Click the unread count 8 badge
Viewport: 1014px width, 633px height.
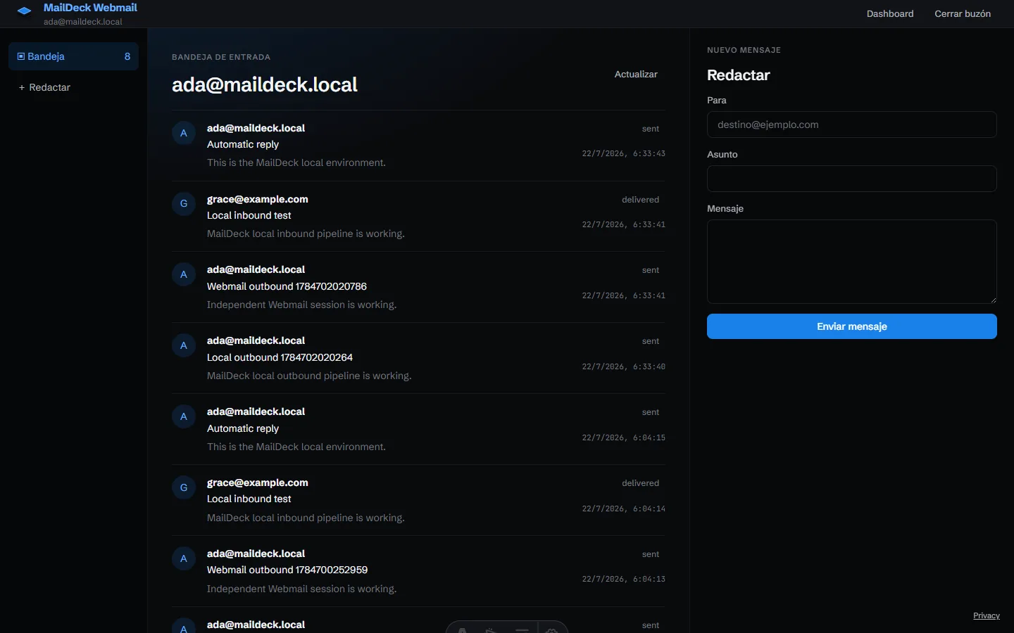[127, 56]
